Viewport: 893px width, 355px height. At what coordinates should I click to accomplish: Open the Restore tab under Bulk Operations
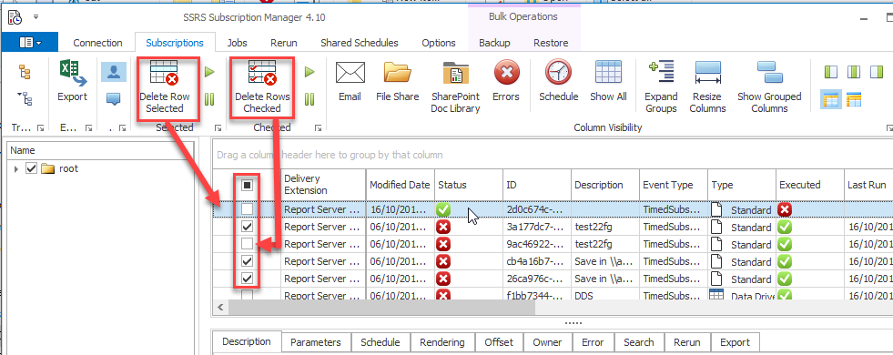pos(551,43)
